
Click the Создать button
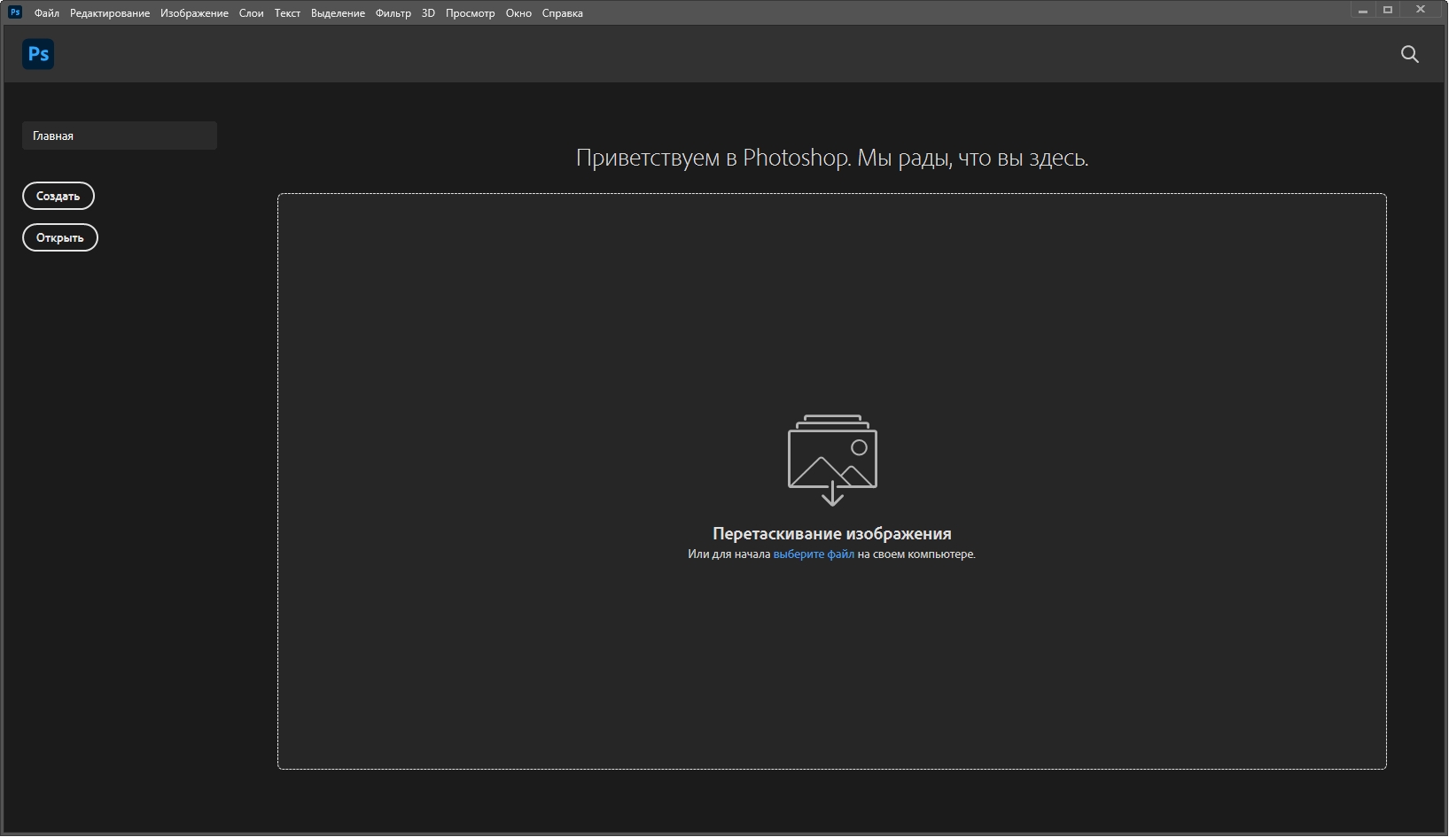(58, 196)
